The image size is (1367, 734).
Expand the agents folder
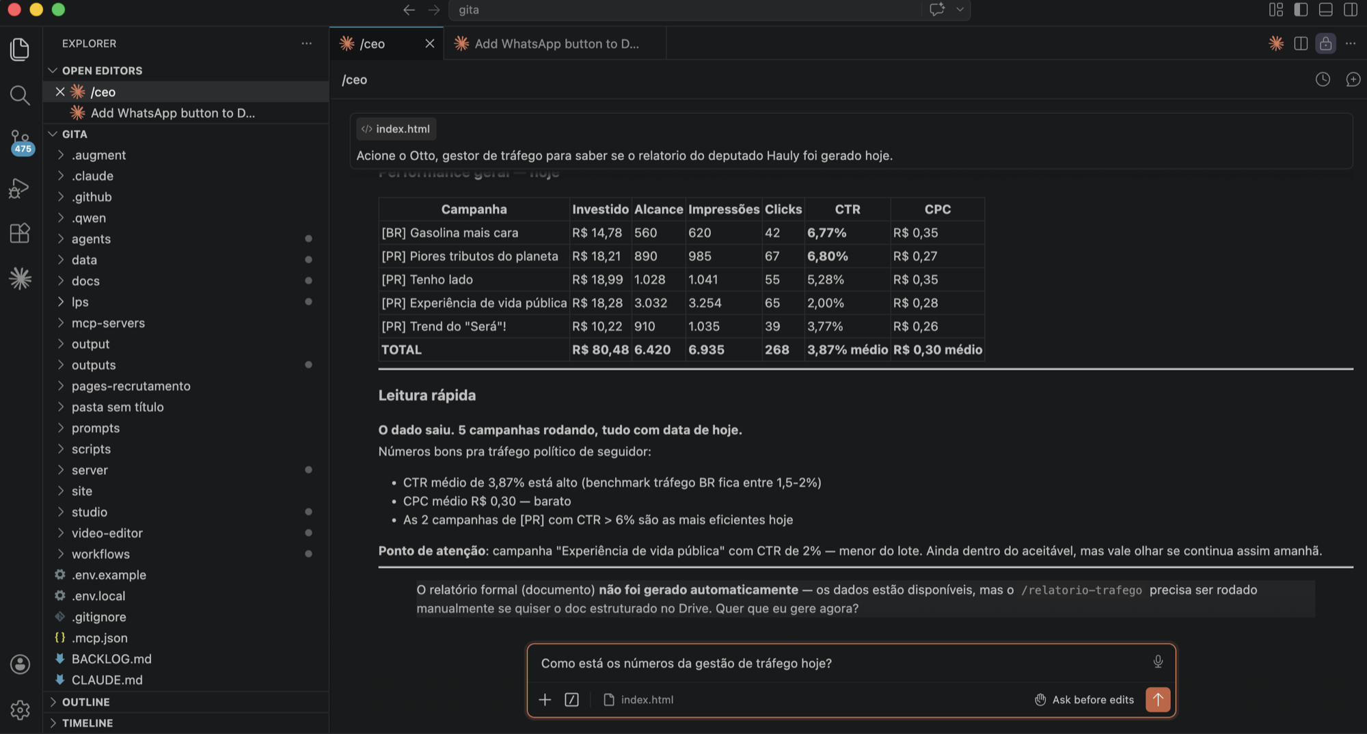[x=91, y=239]
